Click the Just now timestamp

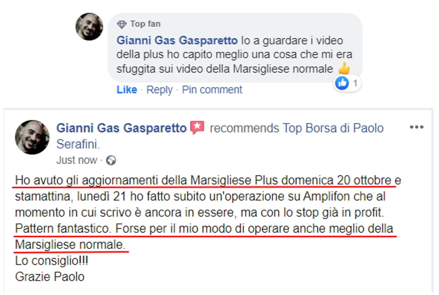[x=77, y=160]
